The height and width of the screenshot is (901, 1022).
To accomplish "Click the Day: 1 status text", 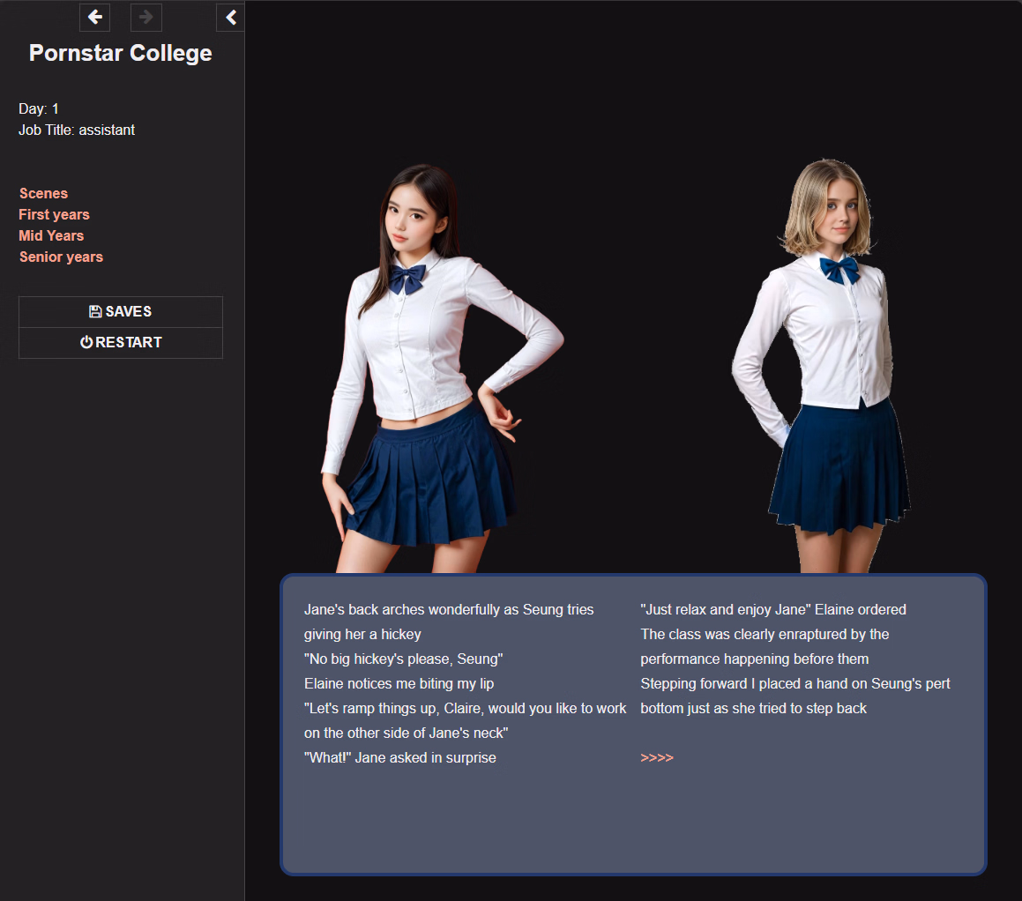I will pos(39,108).
